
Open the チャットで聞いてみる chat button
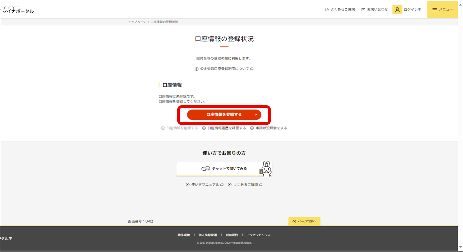(x=224, y=168)
